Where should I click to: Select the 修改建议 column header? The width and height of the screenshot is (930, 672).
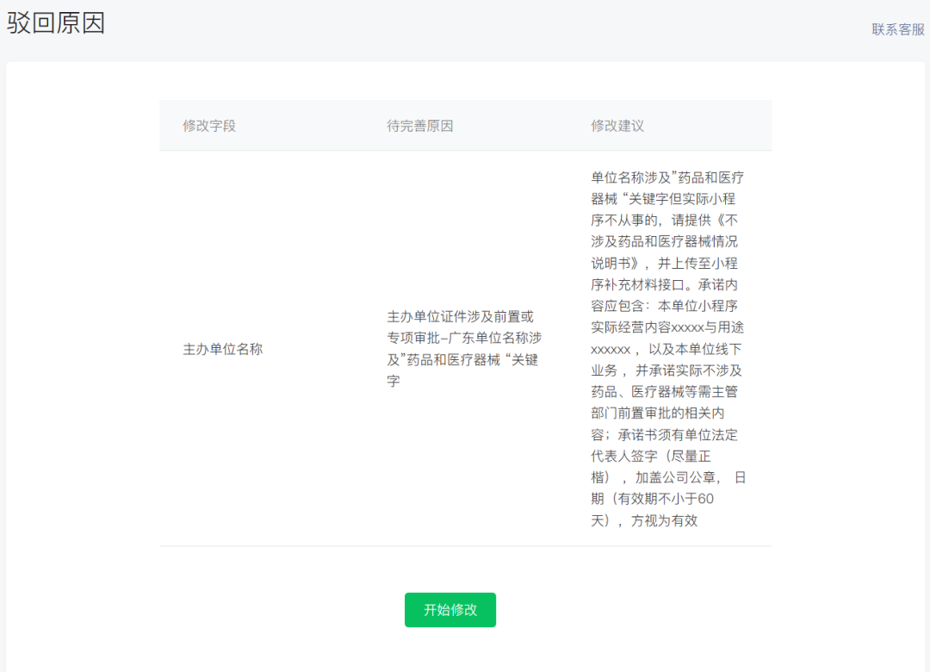[x=617, y=126]
